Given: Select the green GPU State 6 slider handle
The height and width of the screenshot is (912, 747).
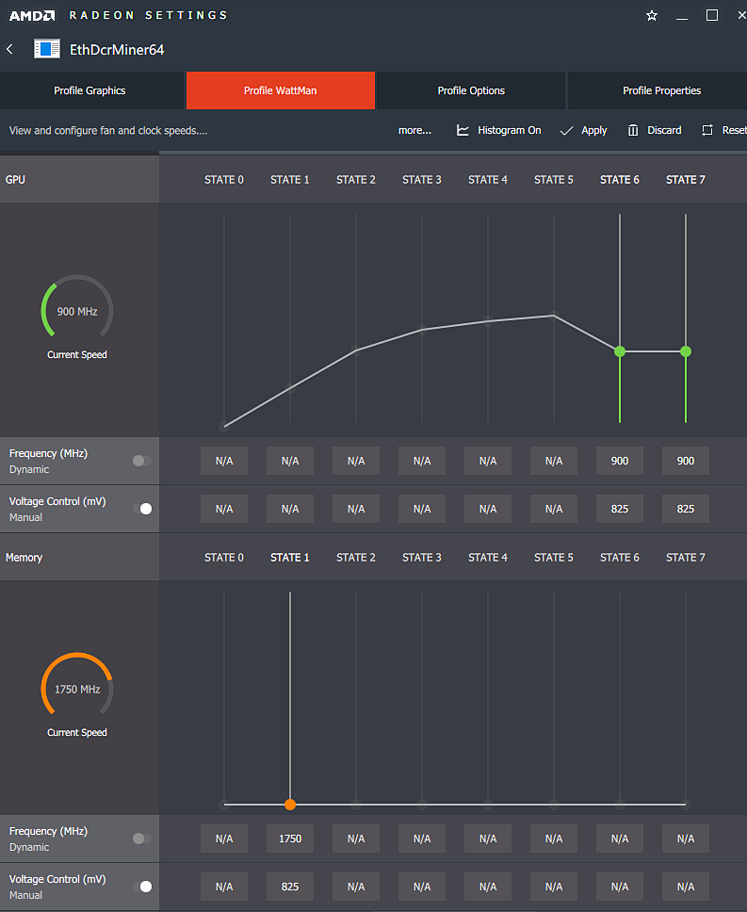Looking at the screenshot, I should (620, 351).
